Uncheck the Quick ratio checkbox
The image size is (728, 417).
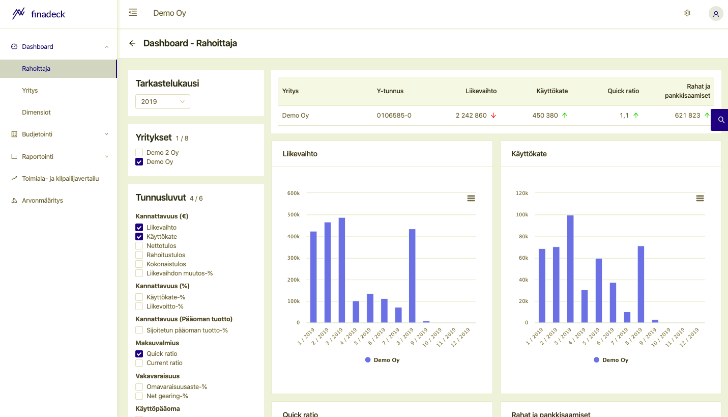(139, 354)
